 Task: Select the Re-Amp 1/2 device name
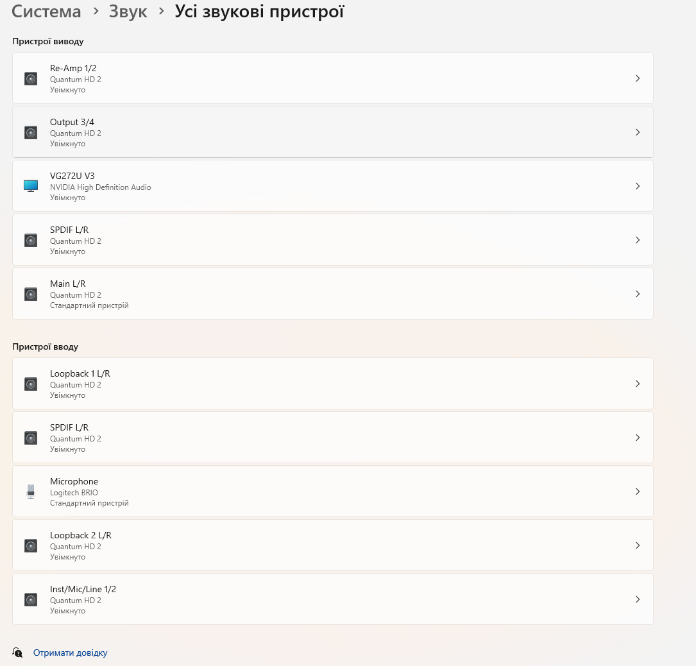pyautogui.click(x=73, y=68)
